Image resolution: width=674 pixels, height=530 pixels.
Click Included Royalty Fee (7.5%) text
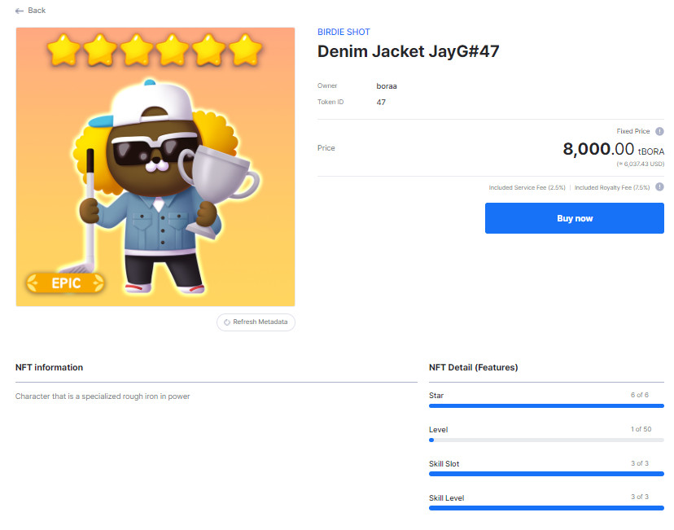click(612, 187)
